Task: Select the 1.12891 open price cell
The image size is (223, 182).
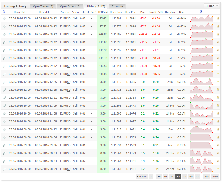Action: (x=116, y=18)
